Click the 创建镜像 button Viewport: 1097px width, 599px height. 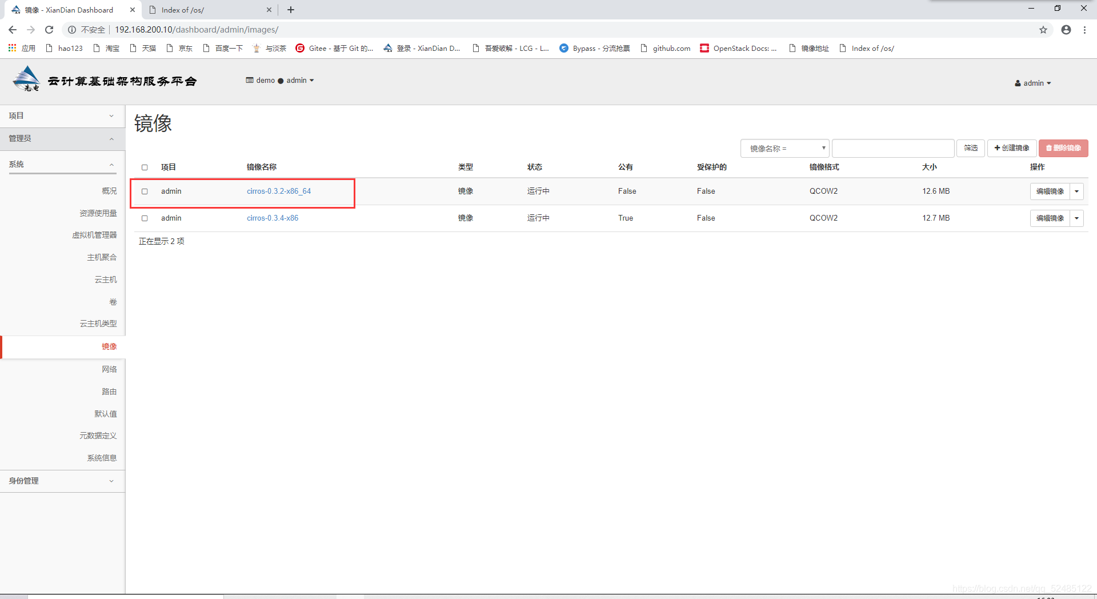pyautogui.click(x=1012, y=149)
